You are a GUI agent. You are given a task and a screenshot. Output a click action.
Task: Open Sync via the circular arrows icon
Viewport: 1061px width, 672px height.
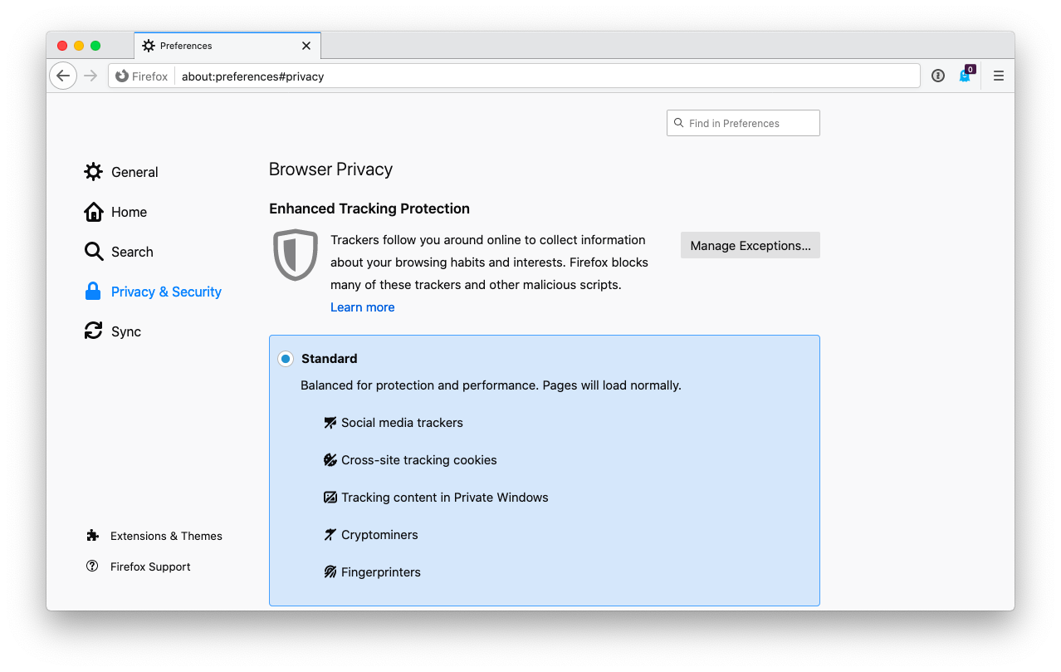[x=94, y=331]
